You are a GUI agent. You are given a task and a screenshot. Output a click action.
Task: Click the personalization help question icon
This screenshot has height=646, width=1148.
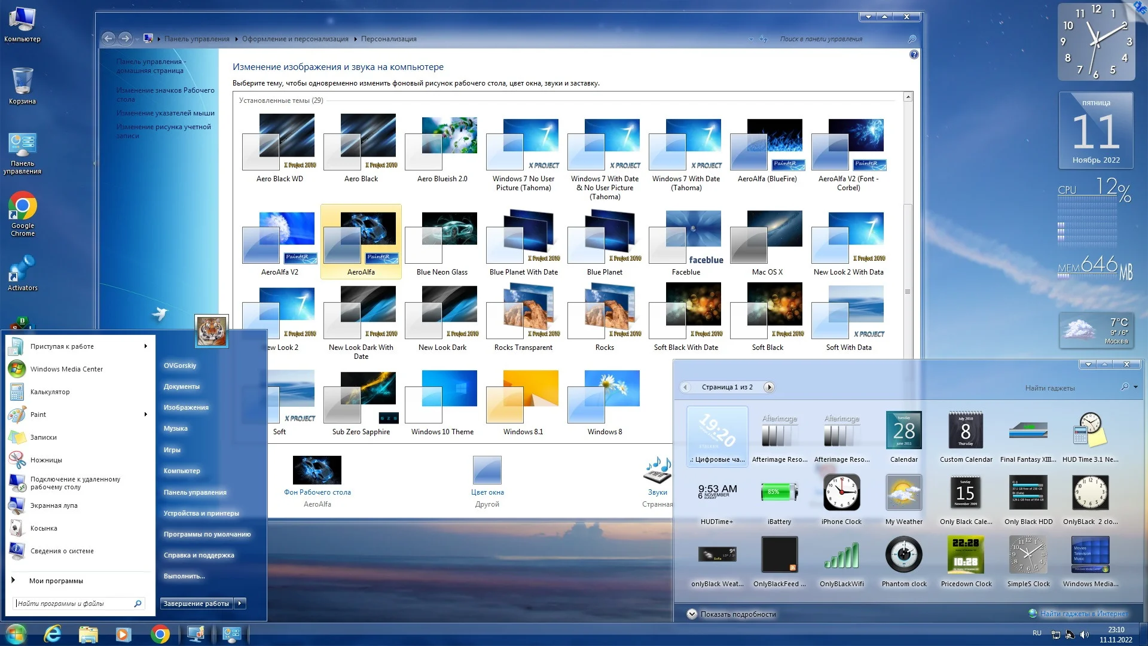point(914,54)
